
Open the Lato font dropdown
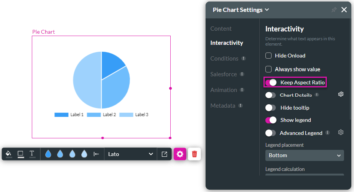pyautogui.click(x=130, y=154)
